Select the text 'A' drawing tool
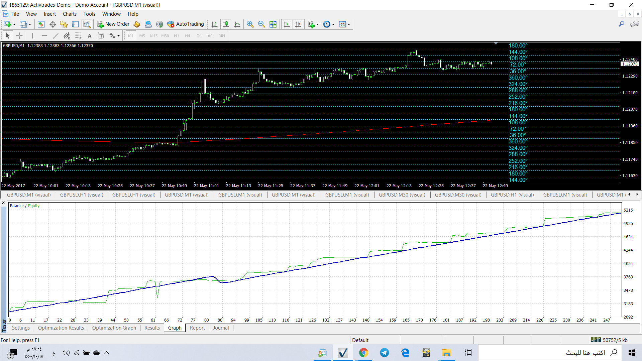This screenshot has height=361, width=642. 89,35
